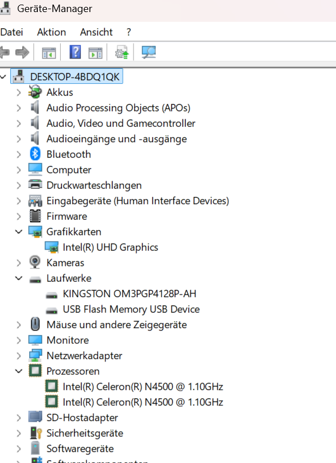Image resolution: width=336 pixels, height=463 pixels.
Task: Click the Bluetooth category icon
Action: click(35, 154)
